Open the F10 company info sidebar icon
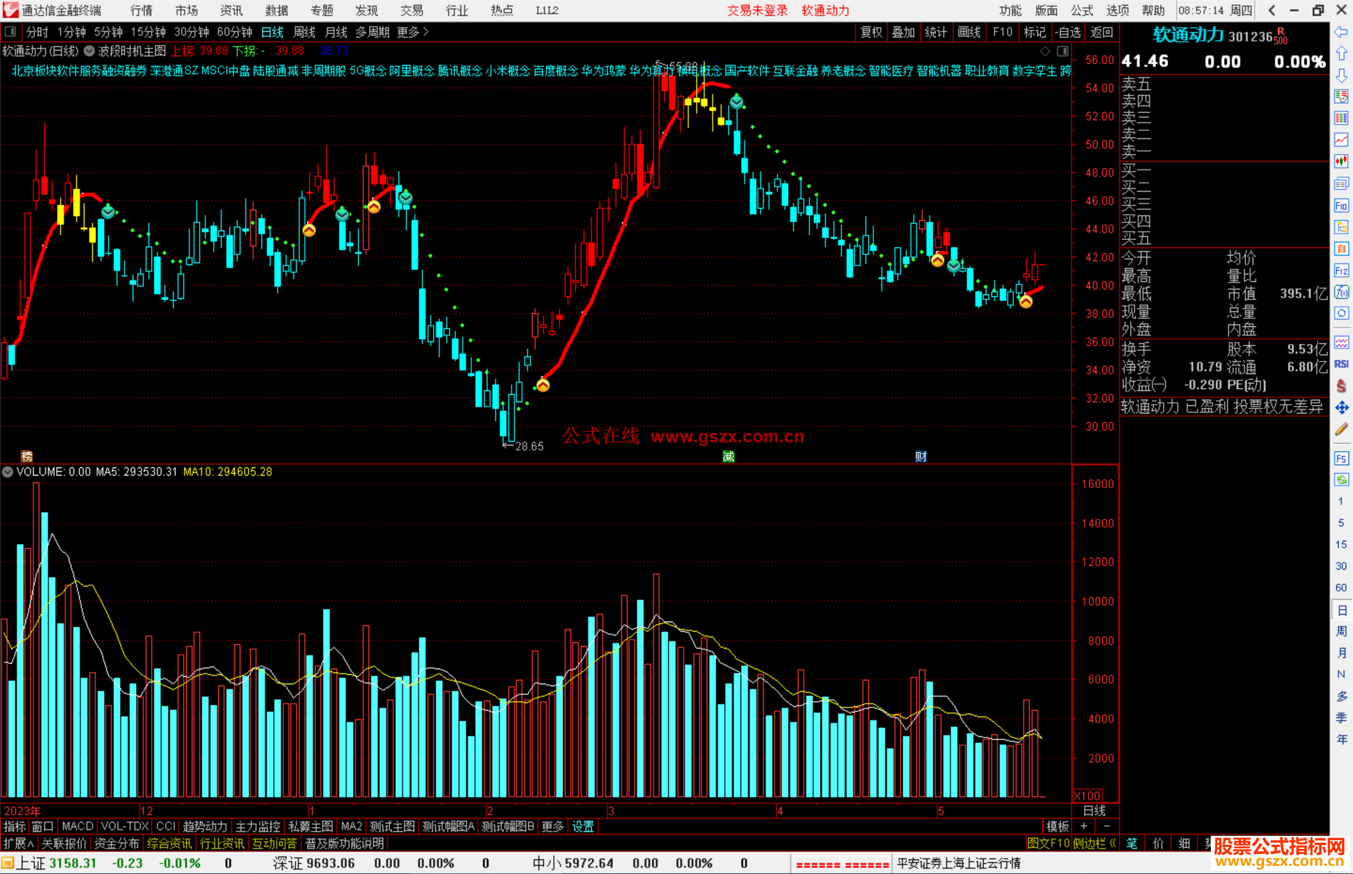The width and height of the screenshot is (1353, 874). point(1341,205)
